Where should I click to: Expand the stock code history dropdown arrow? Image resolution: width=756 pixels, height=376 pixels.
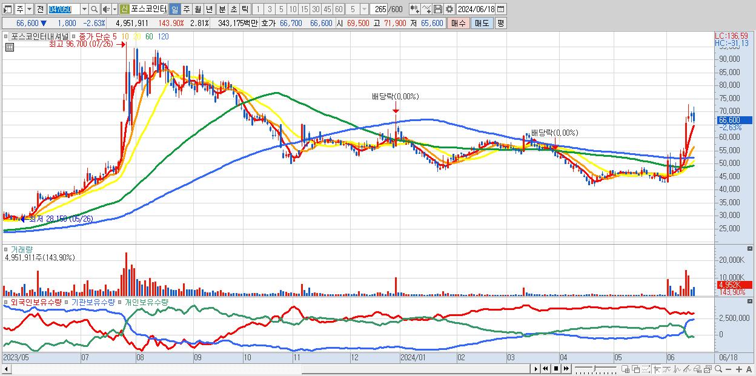[84, 9]
